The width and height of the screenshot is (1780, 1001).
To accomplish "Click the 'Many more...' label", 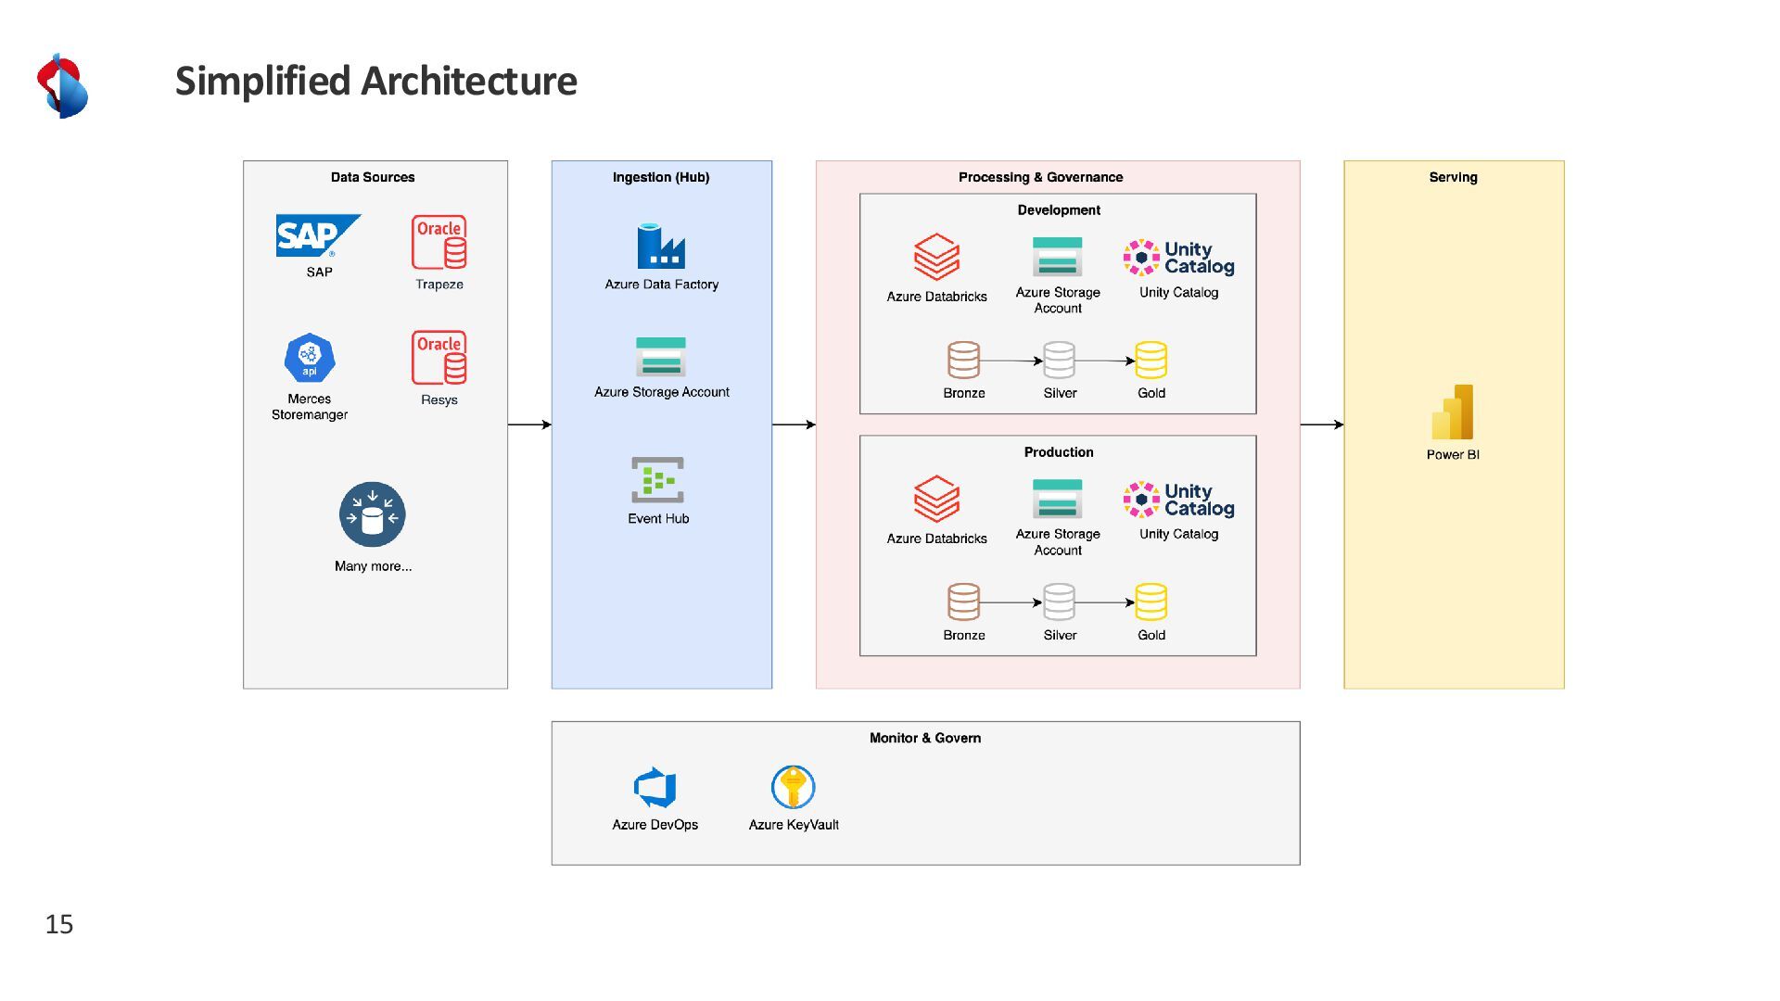I will pos(373,566).
